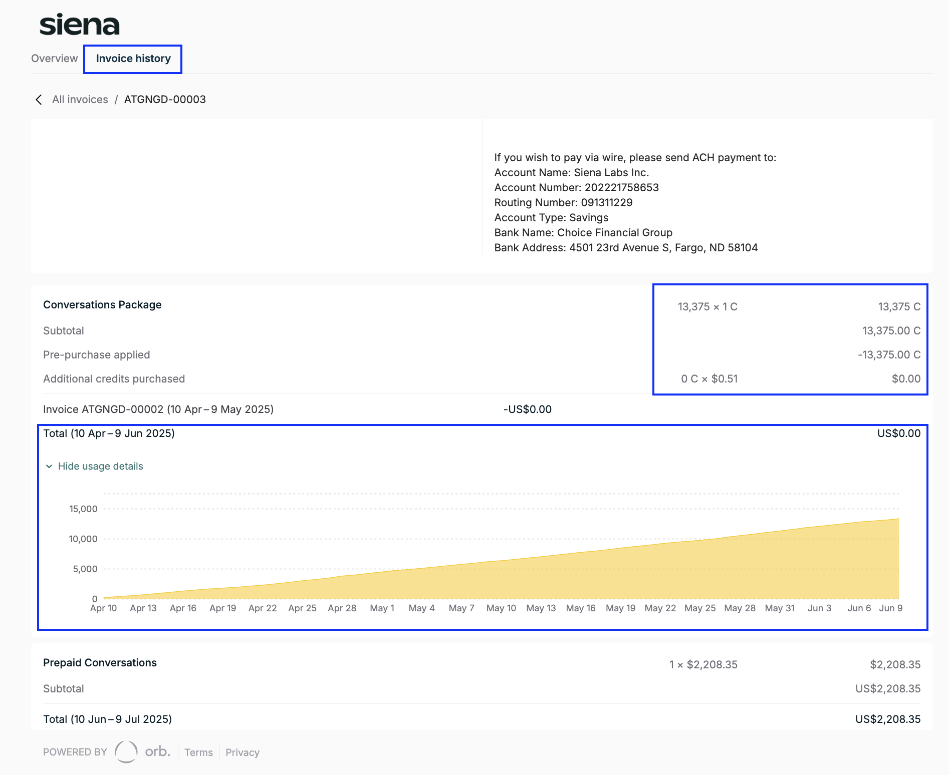Screen dimensions: 949x775
Task: Click the Conversations Package heading
Action: pyautogui.click(x=102, y=305)
